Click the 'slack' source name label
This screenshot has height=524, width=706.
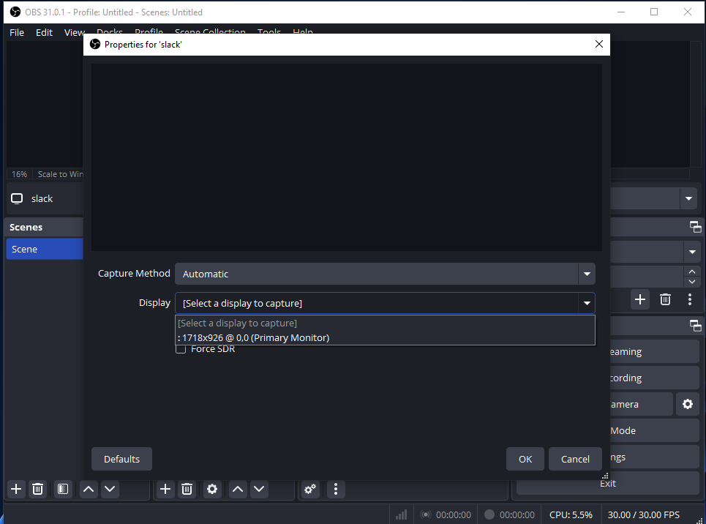pos(42,199)
